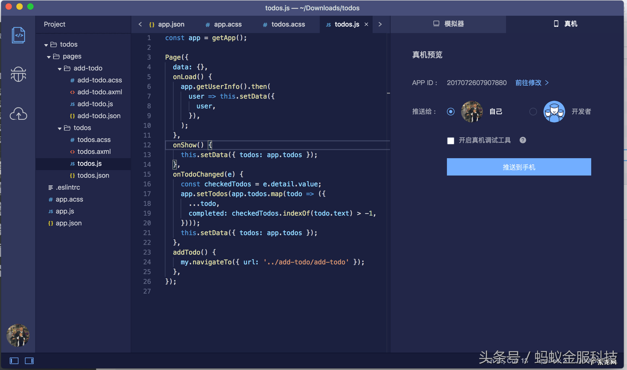627x370 pixels.
Task: Toggle the left panel layout icon
Action: (x=14, y=361)
